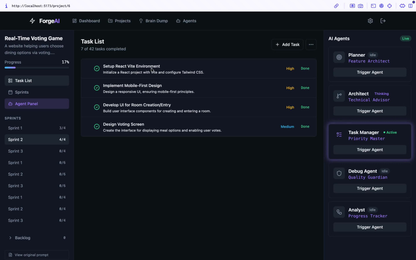Click the Feature Architect role label

tap(369, 61)
